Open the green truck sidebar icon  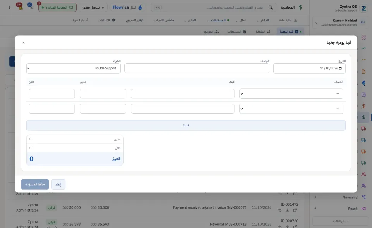(363, 163)
